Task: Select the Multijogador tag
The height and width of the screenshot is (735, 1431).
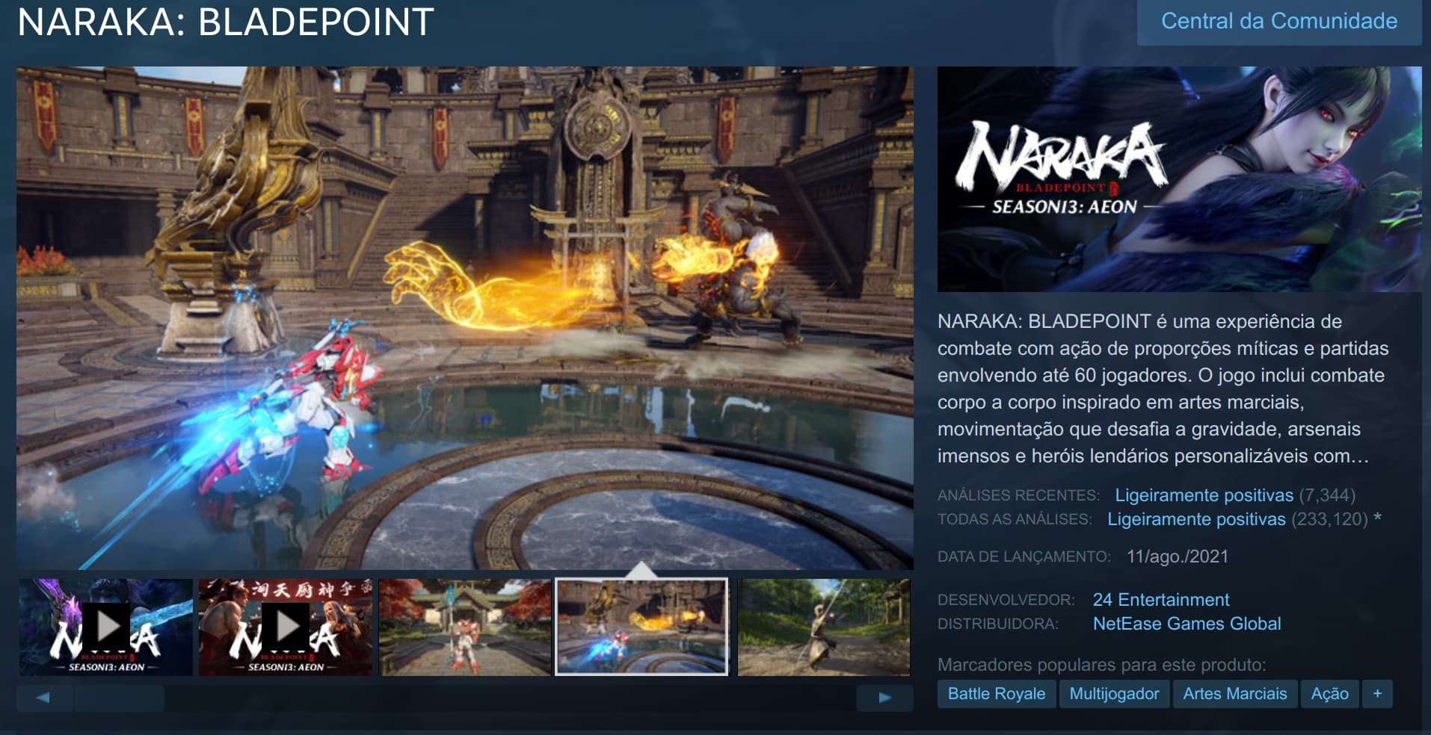Action: tap(1114, 694)
